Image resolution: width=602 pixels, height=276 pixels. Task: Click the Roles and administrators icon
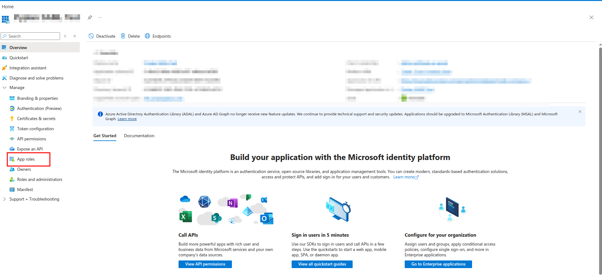[x=12, y=179]
